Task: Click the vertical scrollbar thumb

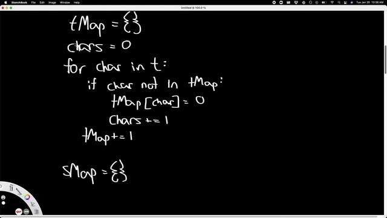Action: point(385,59)
